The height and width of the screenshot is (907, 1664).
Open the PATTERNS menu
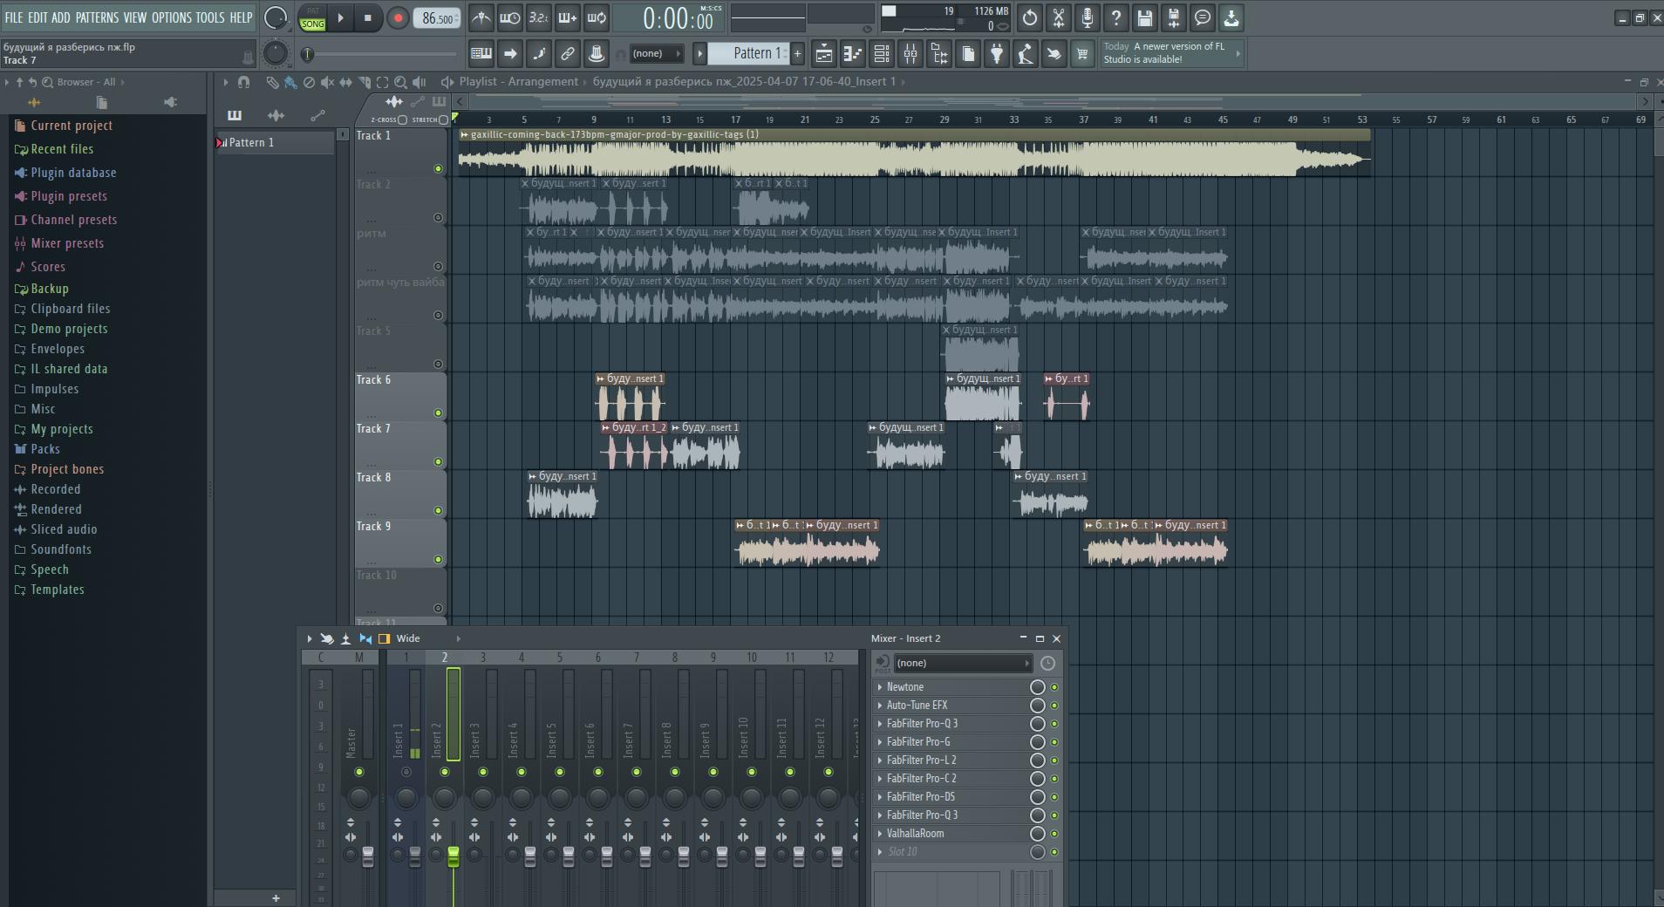point(97,17)
